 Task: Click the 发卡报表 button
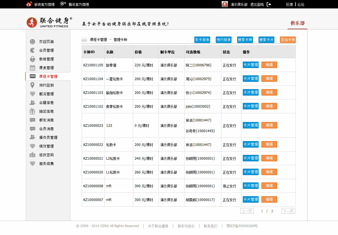point(202,40)
